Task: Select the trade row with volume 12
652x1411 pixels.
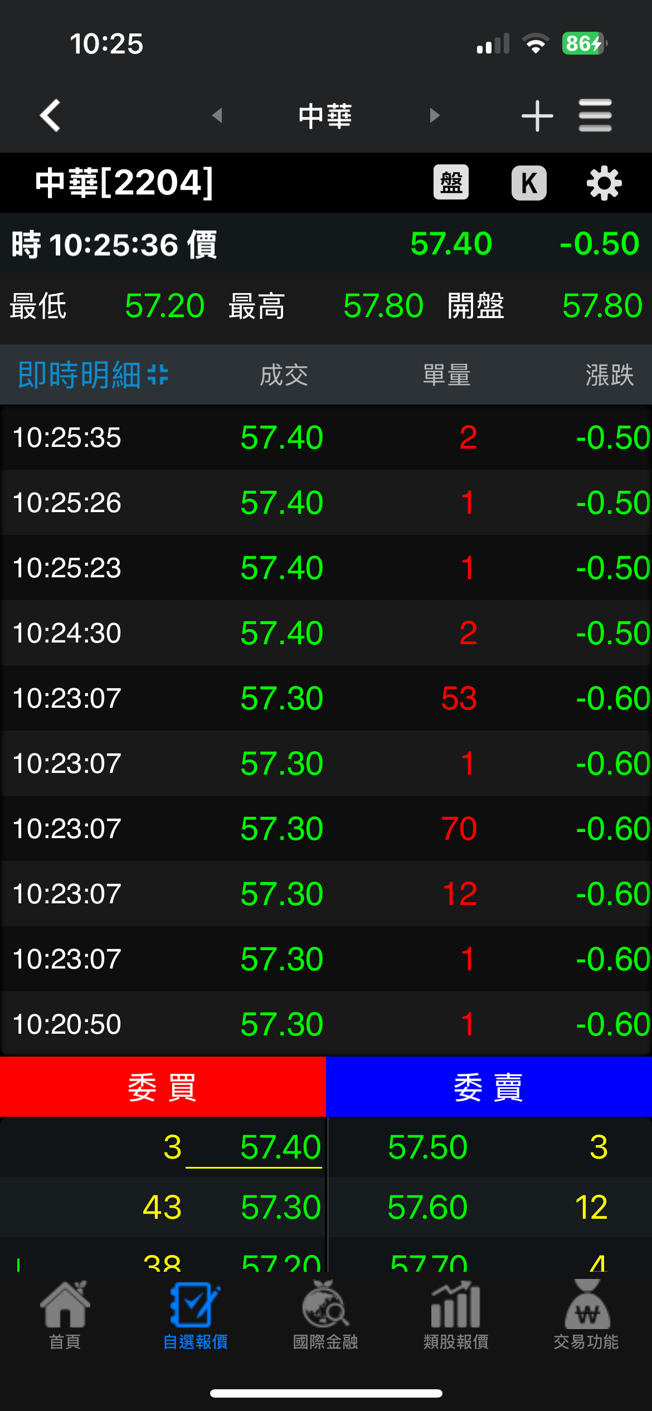Action: [326, 894]
